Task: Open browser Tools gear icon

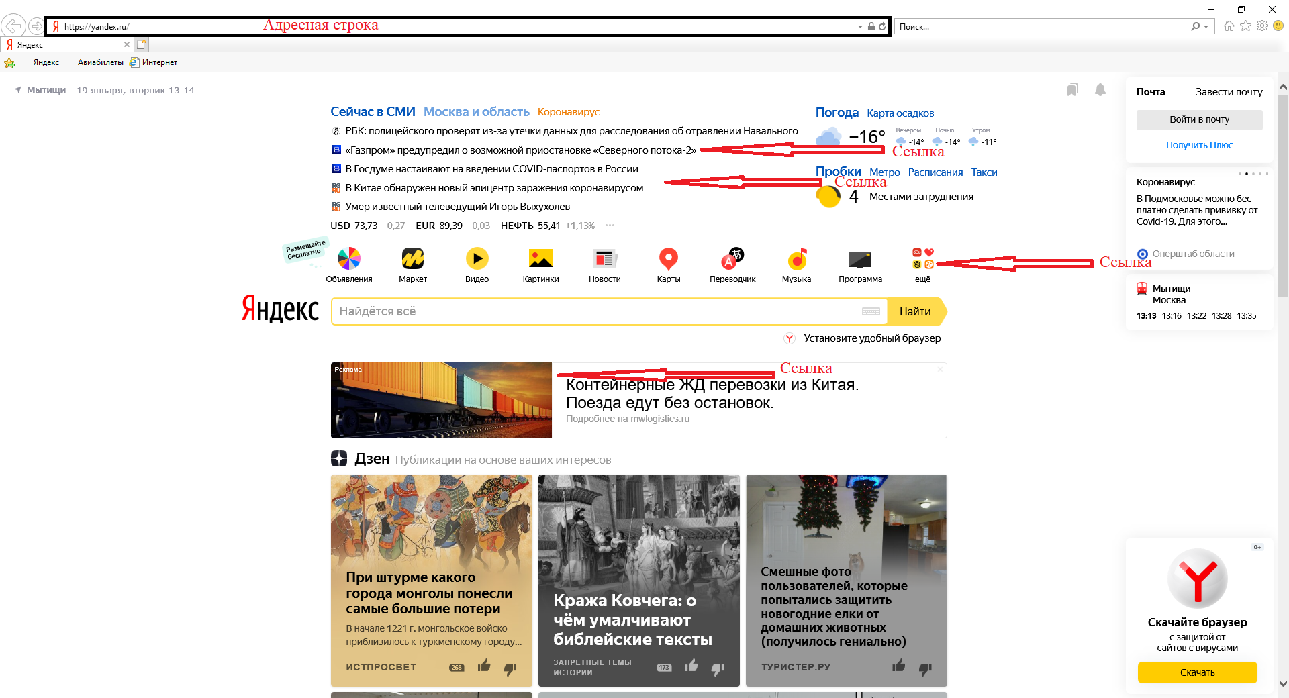Action: coord(1262,26)
